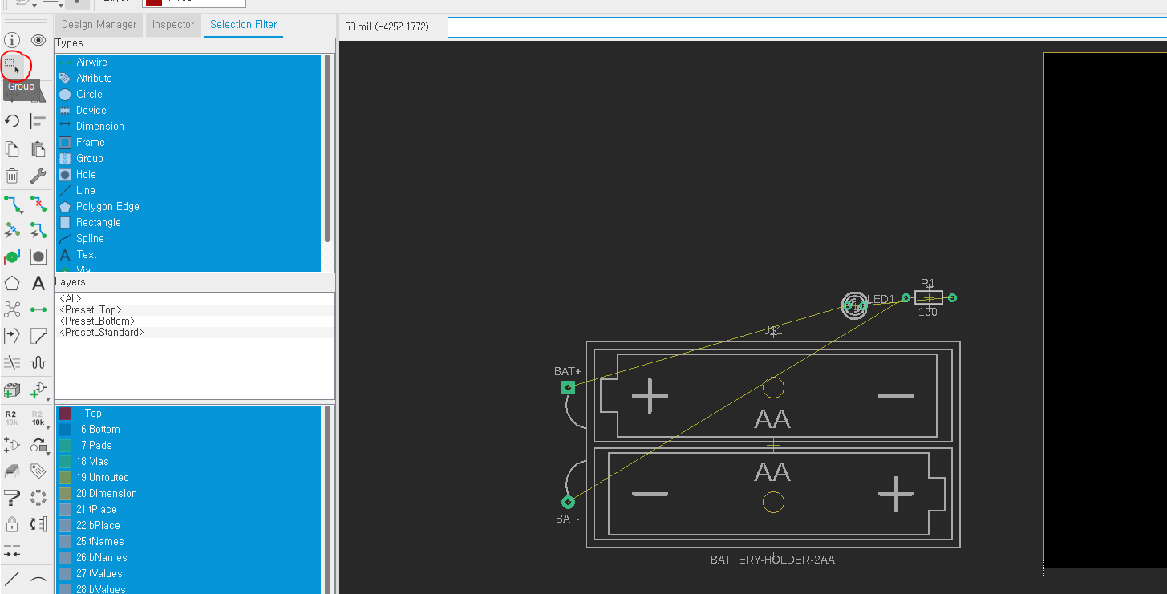Select the Text 'A' tool in toolbar
This screenshot has width=1167, height=594.
tap(38, 283)
